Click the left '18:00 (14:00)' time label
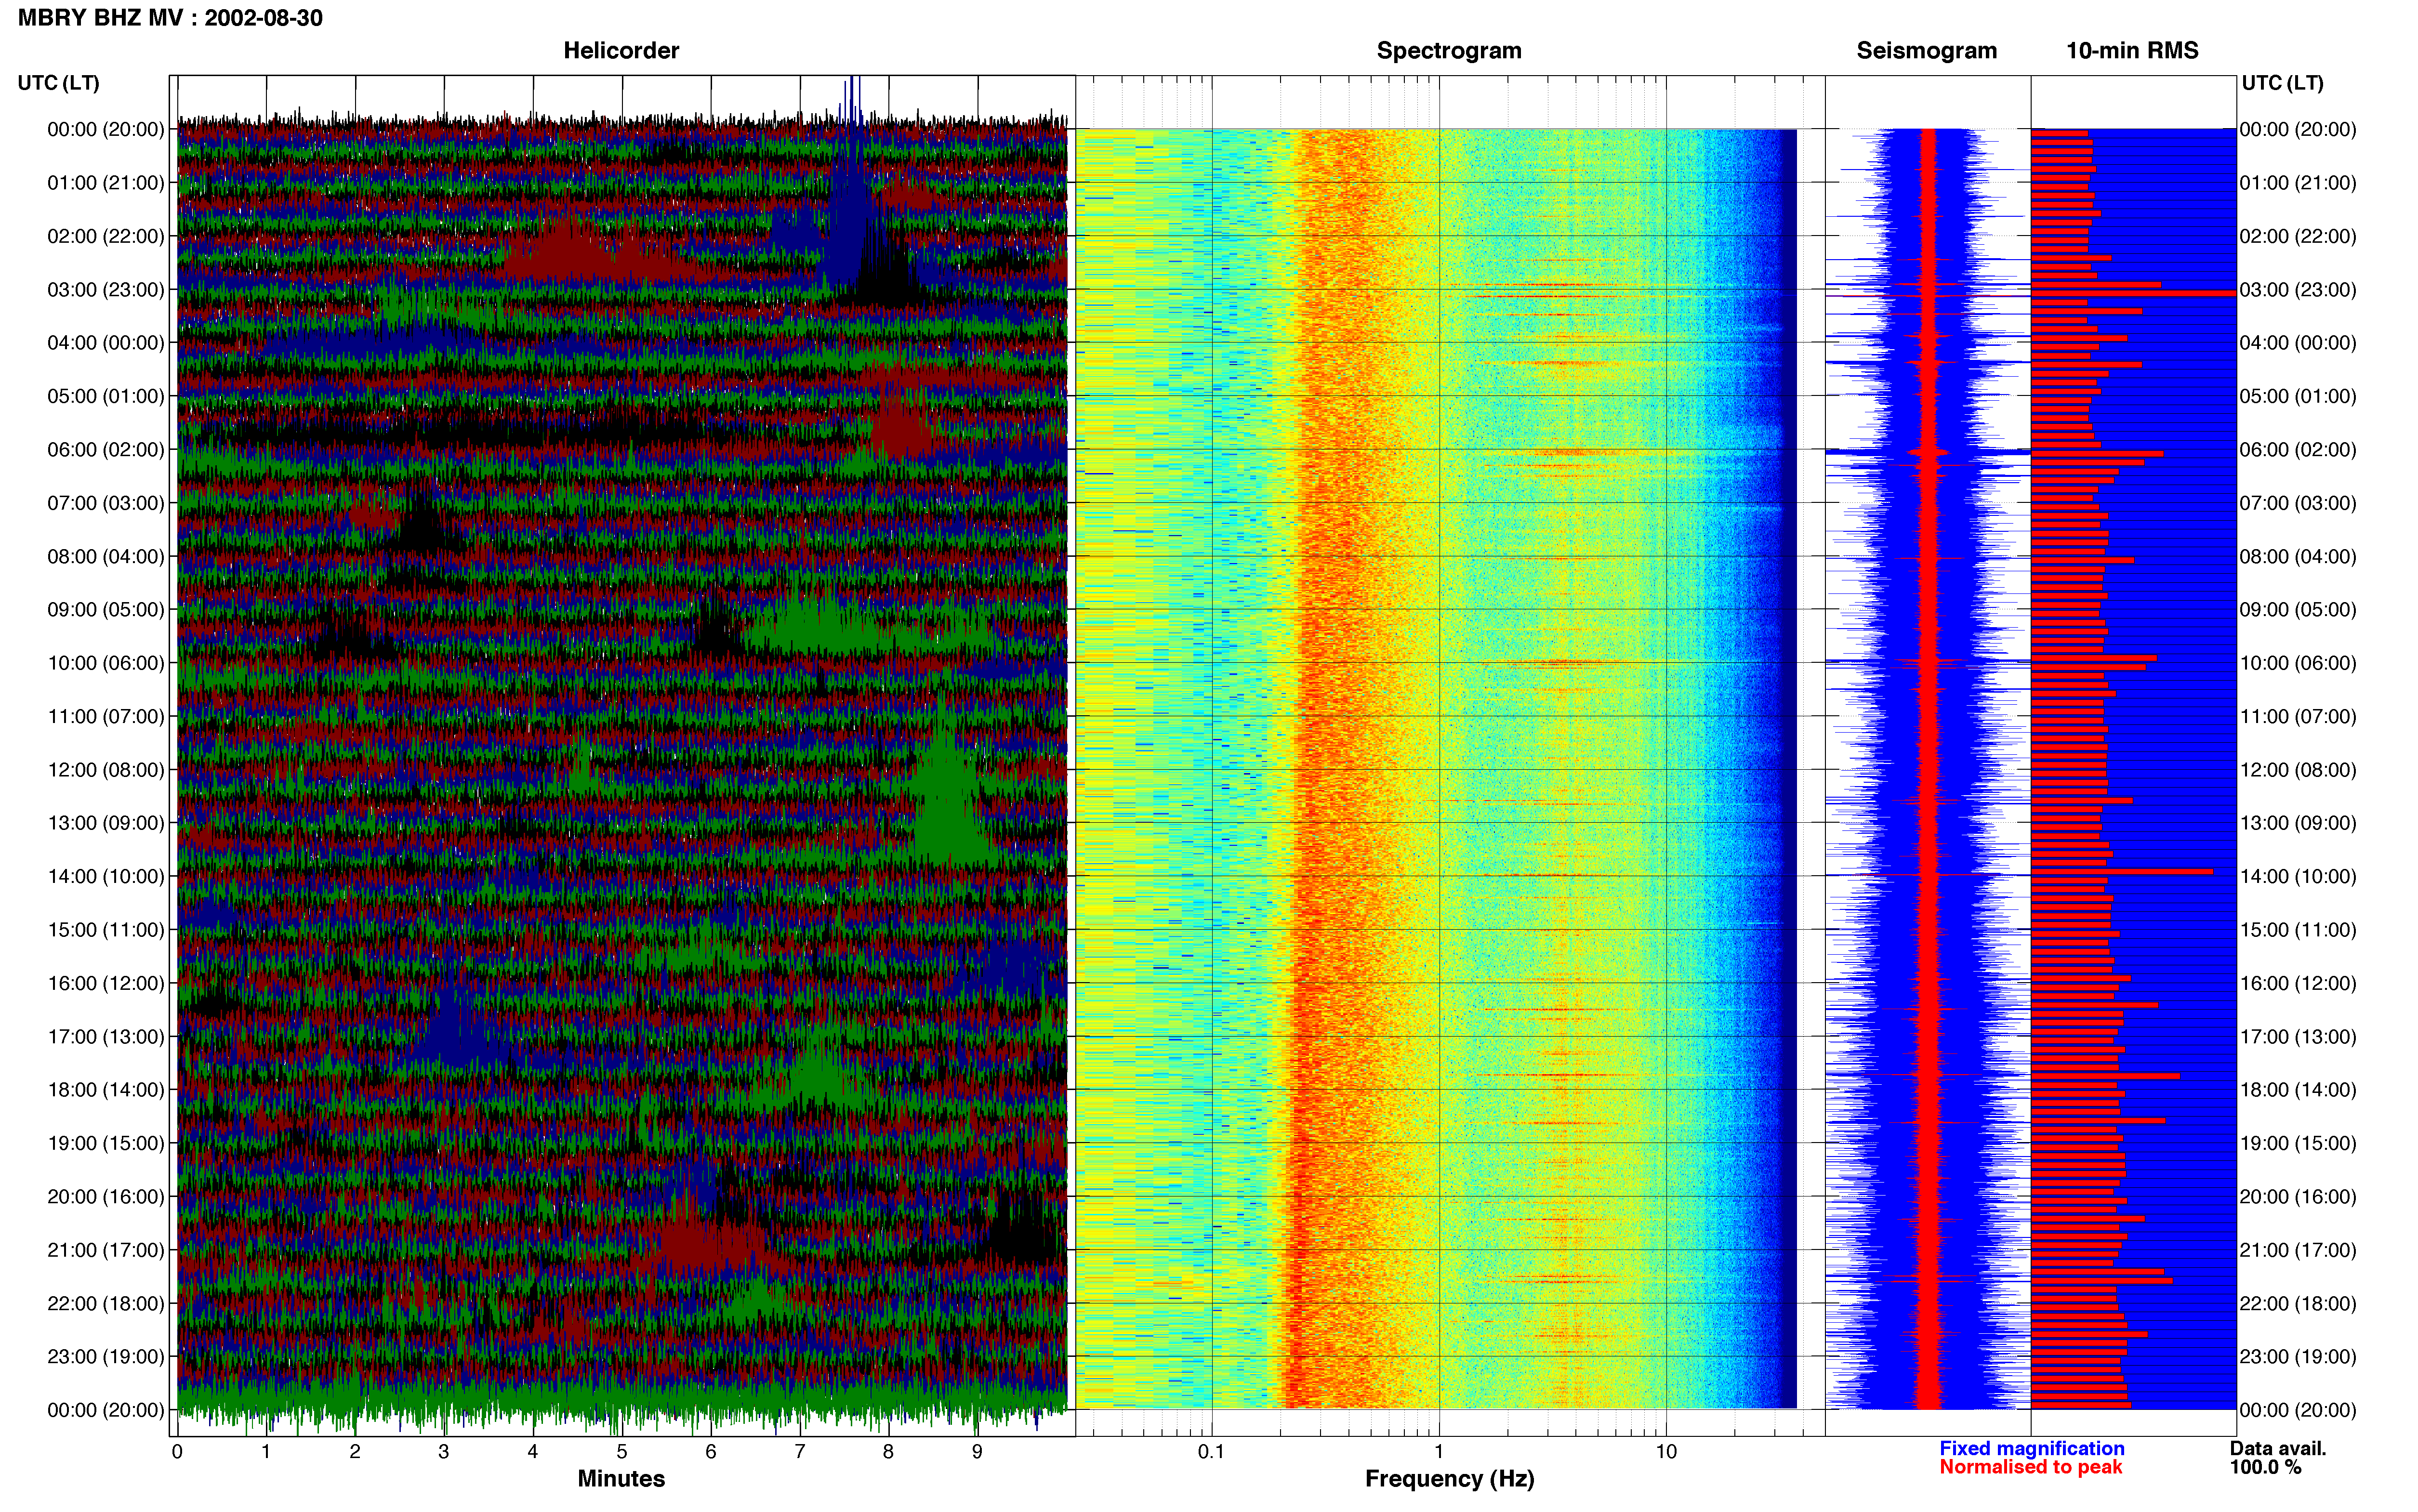The height and width of the screenshot is (1512, 2418). 106,1090
